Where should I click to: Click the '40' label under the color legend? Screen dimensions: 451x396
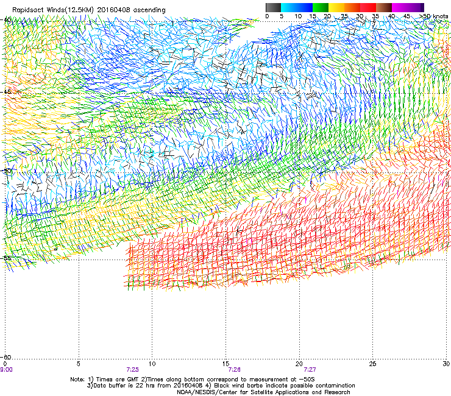coord(391,16)
